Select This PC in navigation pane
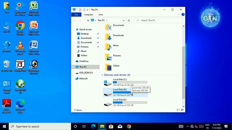 (86, 67)
